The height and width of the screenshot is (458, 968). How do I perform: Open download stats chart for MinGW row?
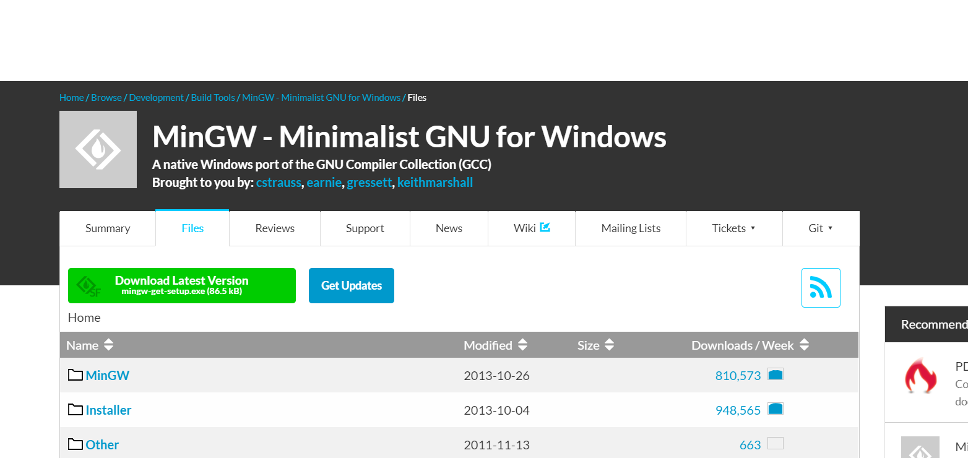(x=776, y=374)
